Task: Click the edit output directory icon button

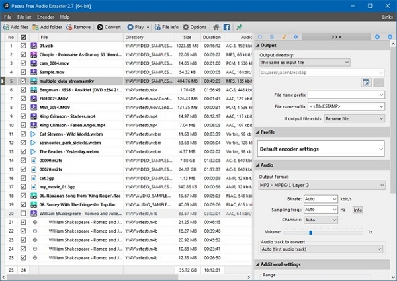Action: click(366, 83)
